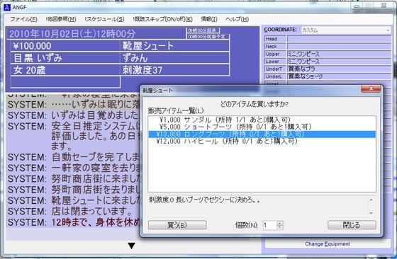This screenshot has width=397, height=259.
Task: Open the スケジュール(S) menu
Action: [105, 19]
